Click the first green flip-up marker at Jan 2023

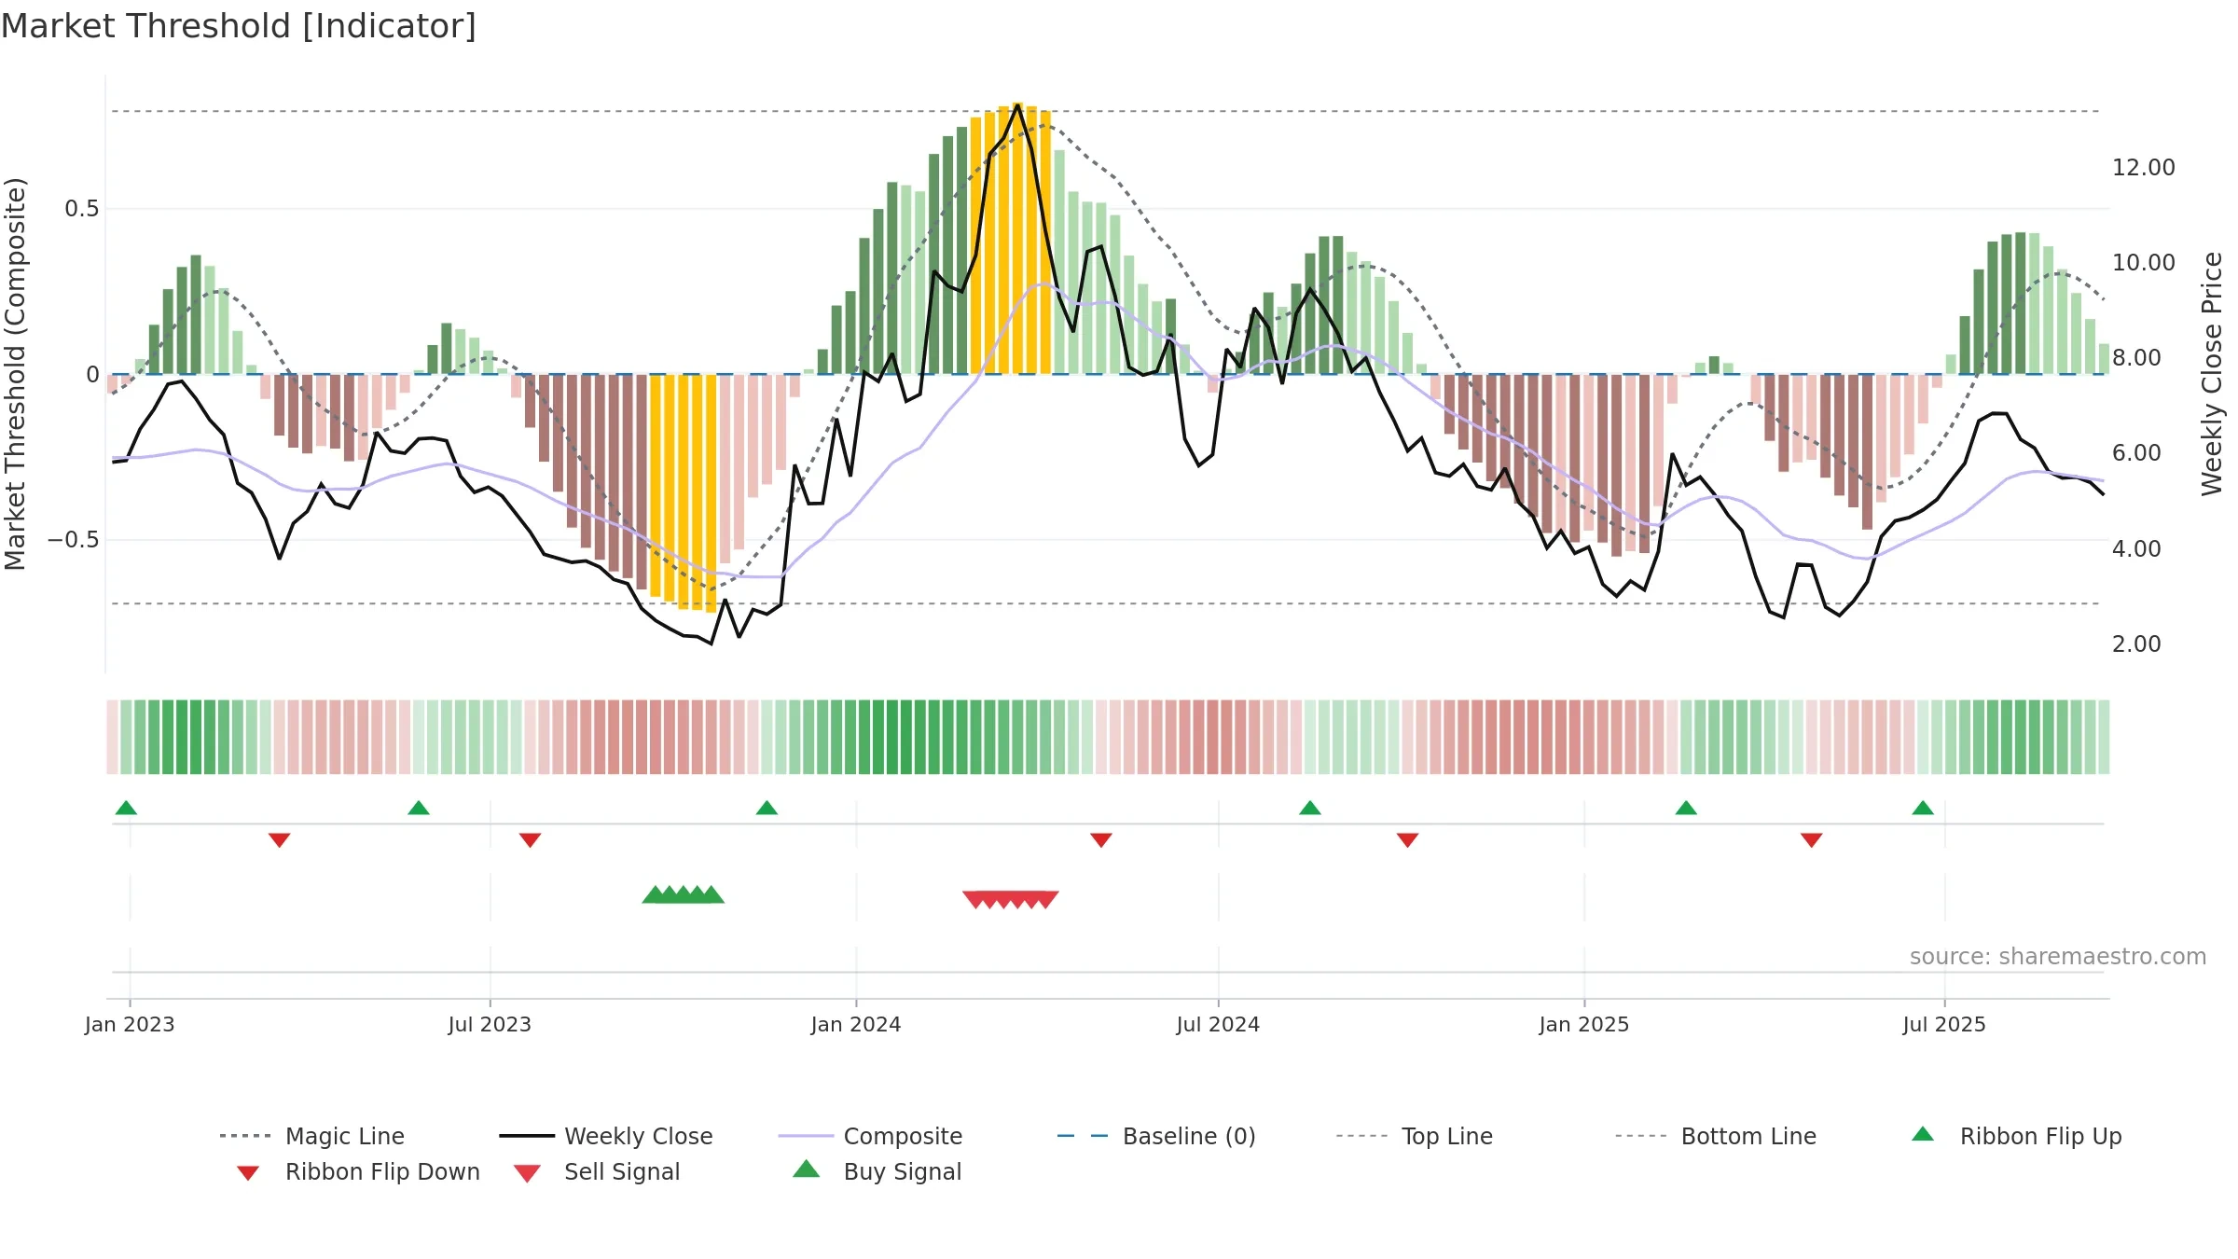pyautogui.click(x=126, y=808)
